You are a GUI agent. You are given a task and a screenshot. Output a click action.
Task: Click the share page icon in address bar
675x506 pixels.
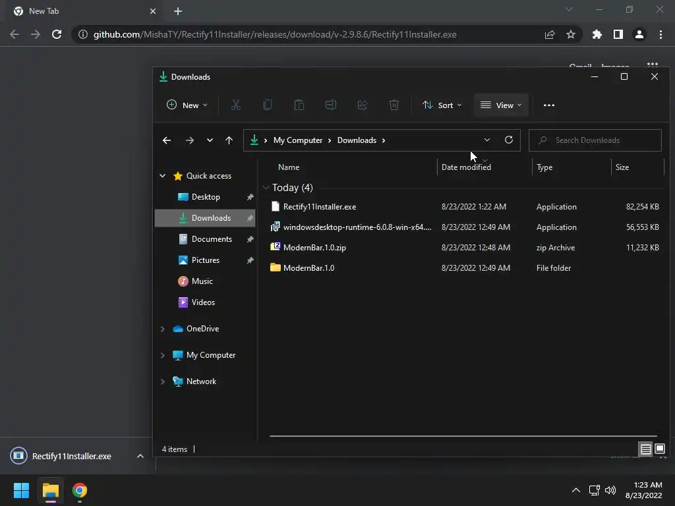tap(550, 34)
